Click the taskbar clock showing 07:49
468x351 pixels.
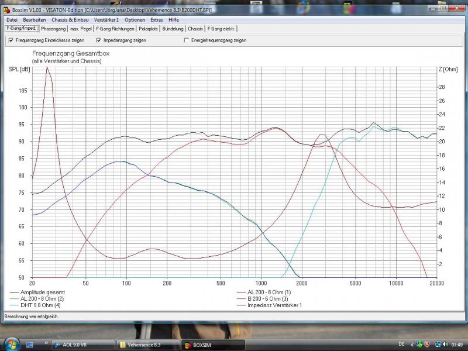coord(457,345)
